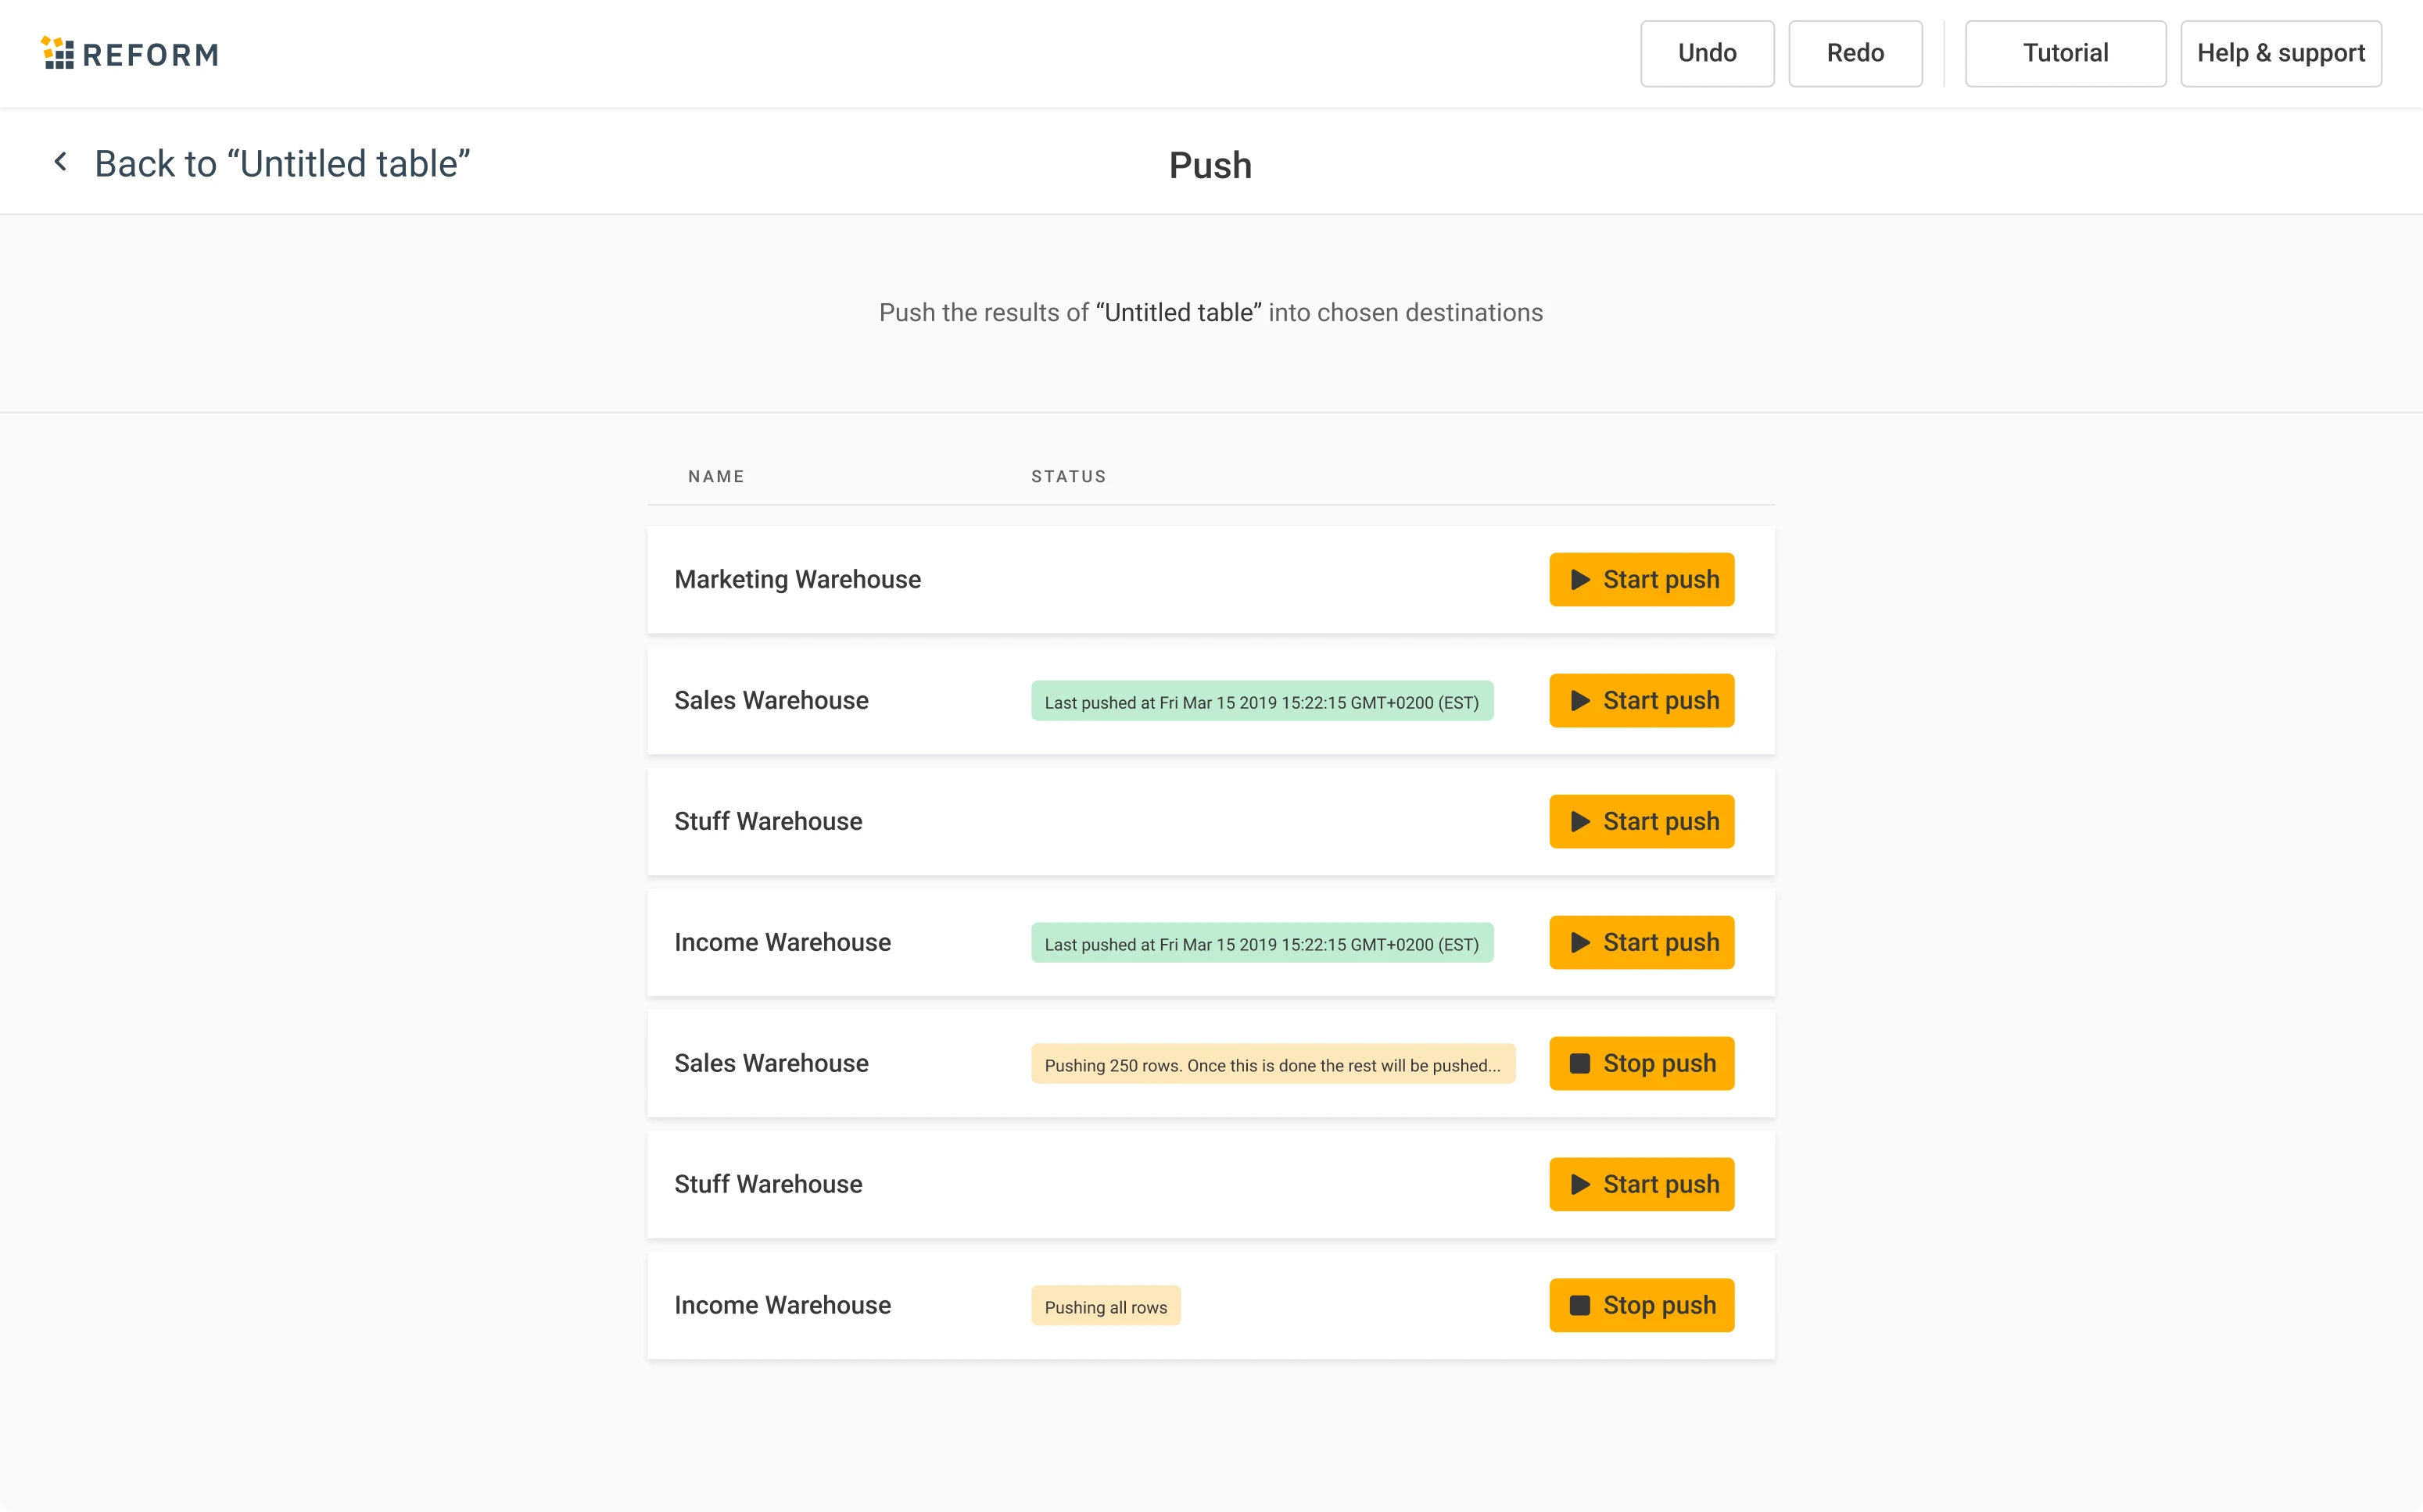Stop the Sales Warehouse push in progress
Screen dimensions: 2423x1512
(x=1640, y=1063)
